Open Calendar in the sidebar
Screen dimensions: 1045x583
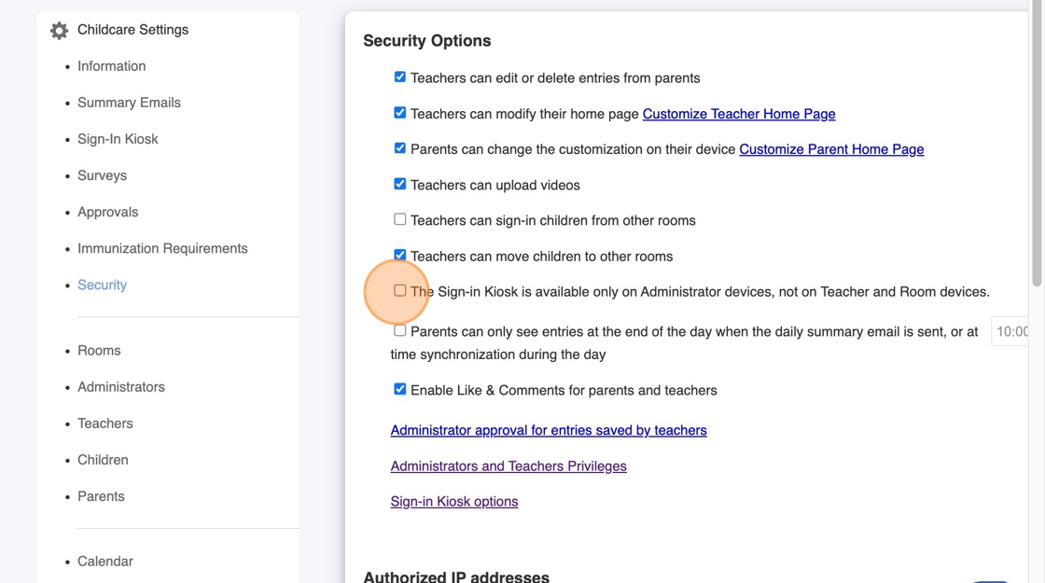click(x=104, y=562)
